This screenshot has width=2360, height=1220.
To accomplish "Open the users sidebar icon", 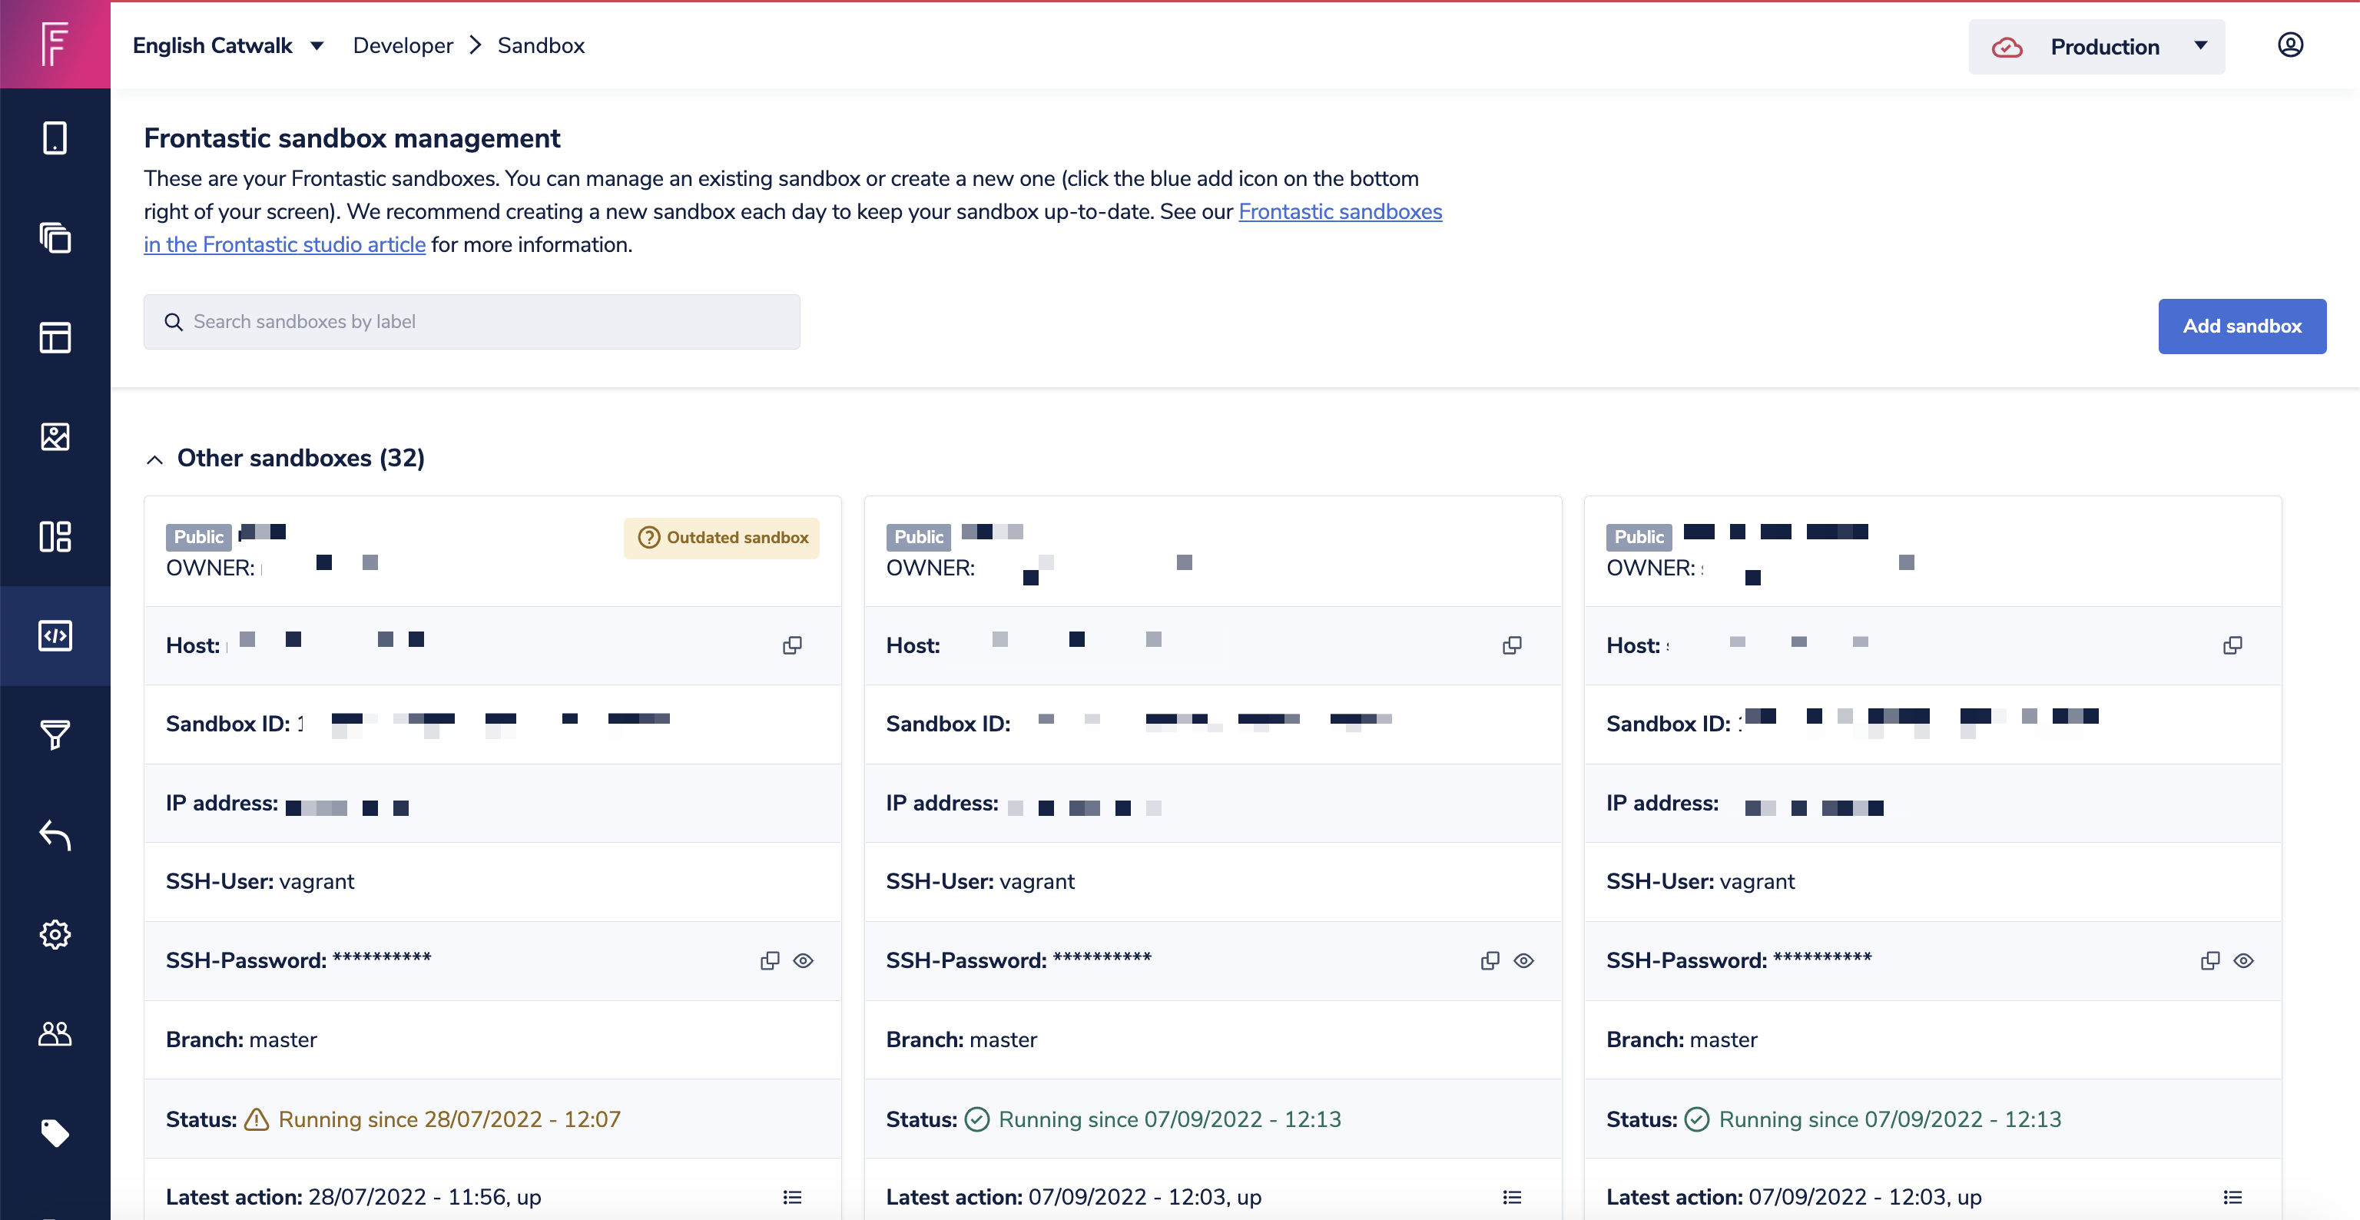I will click(55, 1033).
